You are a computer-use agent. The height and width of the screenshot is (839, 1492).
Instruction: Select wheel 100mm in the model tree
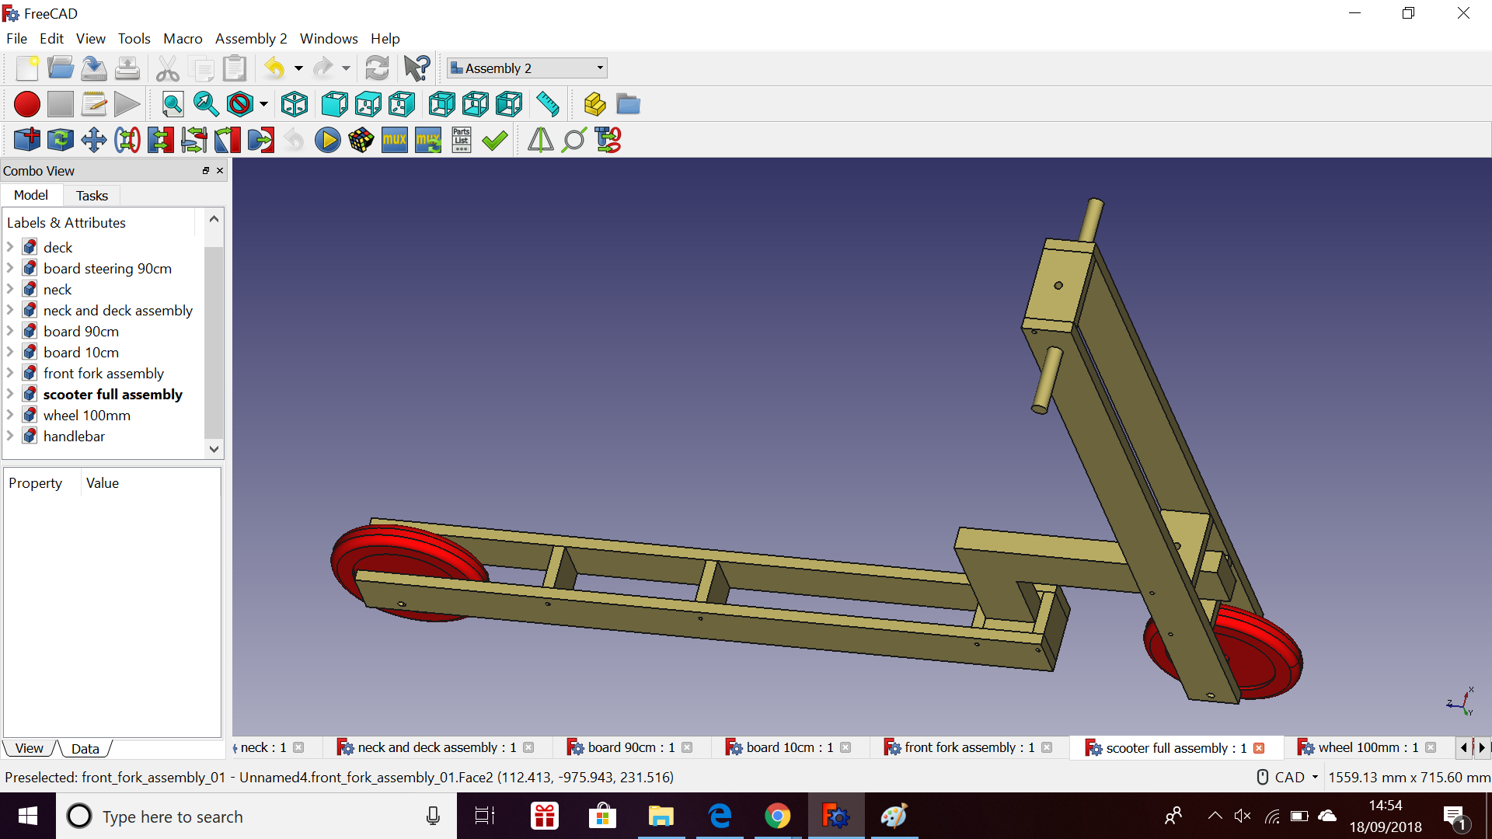point(86,415)
